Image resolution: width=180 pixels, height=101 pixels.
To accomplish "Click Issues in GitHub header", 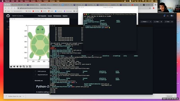I will pos(50,16).
